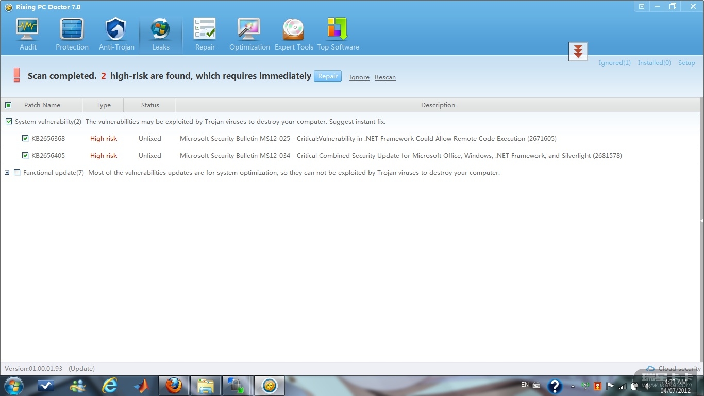Click the Type column header
Viewport: 704px width, 396px height.
(104, 105)
